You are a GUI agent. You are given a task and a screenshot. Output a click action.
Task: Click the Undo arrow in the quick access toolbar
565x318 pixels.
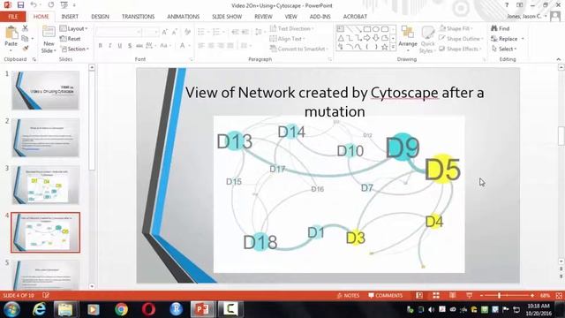(34, 5)
